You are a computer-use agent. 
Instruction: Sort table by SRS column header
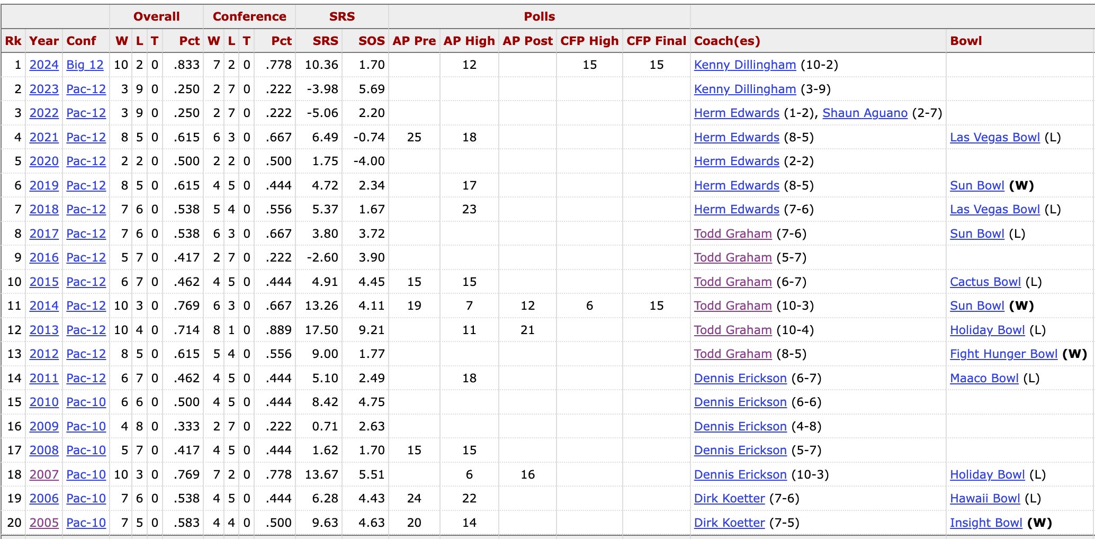click(x=325, y=41)
